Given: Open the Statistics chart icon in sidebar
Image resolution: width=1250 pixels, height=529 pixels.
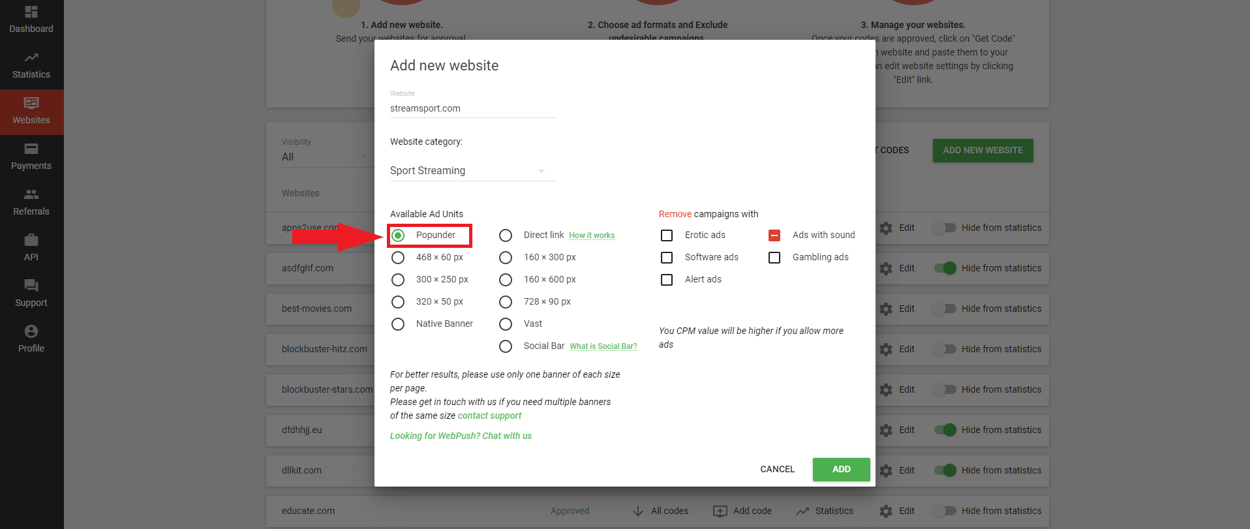Looking at the screenshot, I should click(31, 57).
